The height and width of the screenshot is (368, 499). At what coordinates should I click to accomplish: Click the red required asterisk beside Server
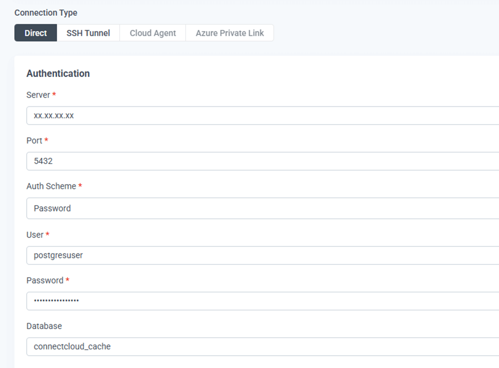click(54, 94)
